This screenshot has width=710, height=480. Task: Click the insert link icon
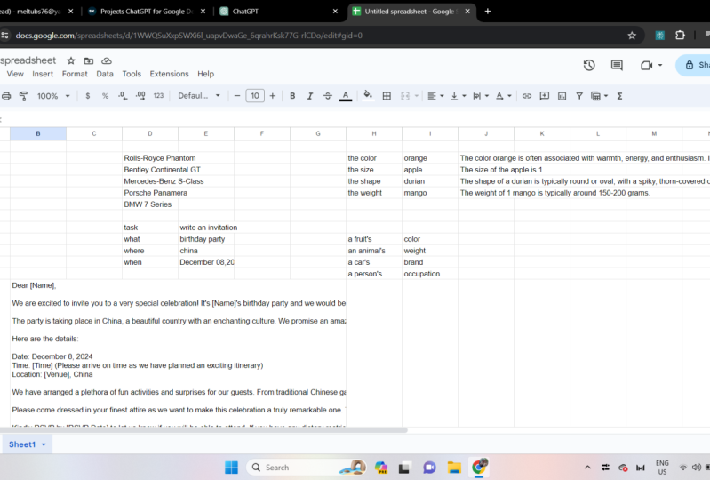point(527,96)
